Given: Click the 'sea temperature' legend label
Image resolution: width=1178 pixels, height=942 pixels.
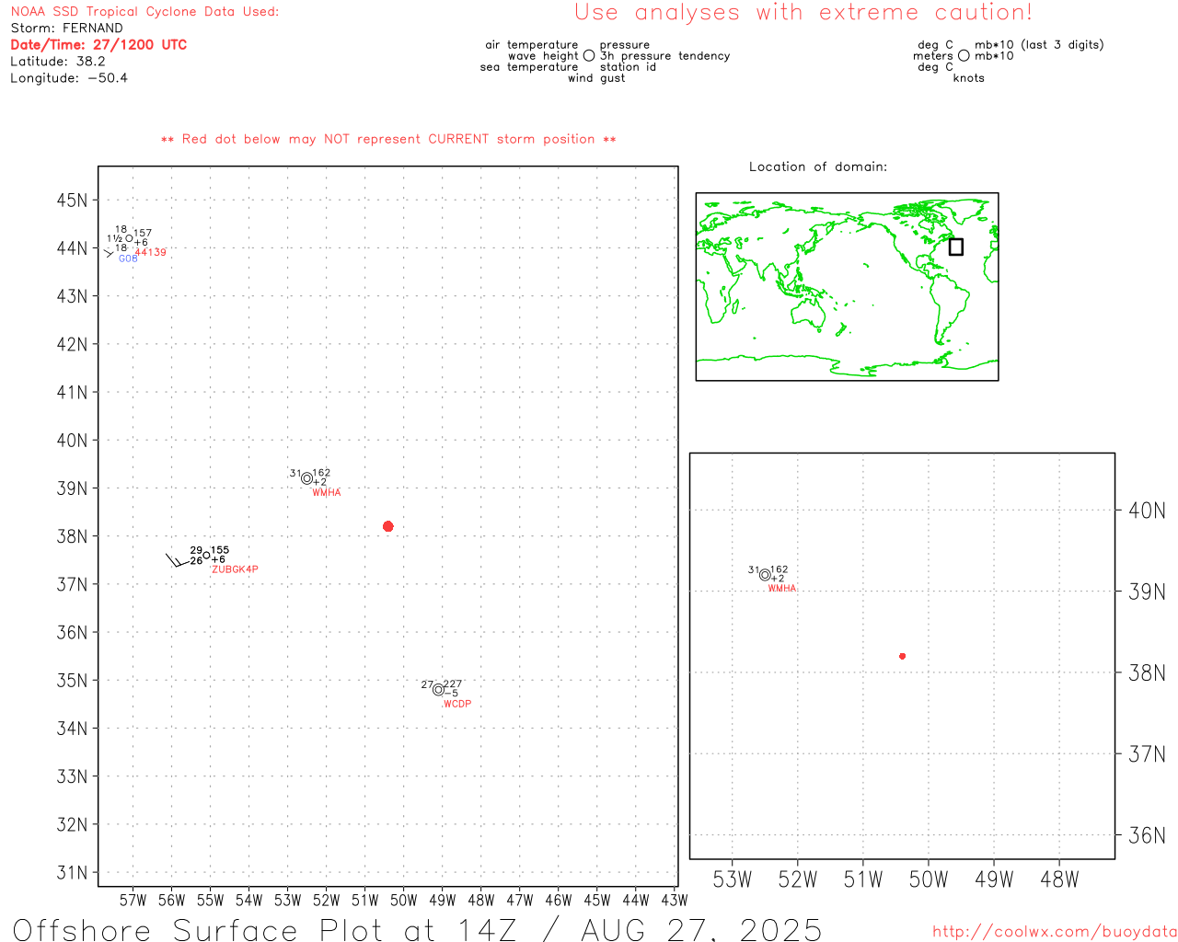Looking at the screenshot, I should (x=529, y=67).
